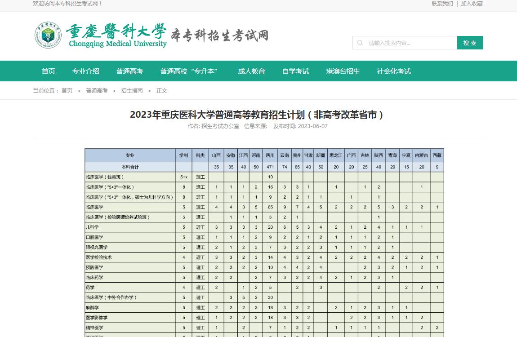Image resolution: width=517 pixels, height=337 pixels.
Task: Open the 专业介绍 navigation item
Action: [x=86, y=71]
